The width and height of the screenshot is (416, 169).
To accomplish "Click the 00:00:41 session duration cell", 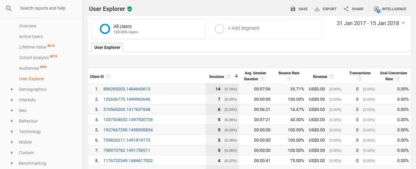I will coord(262,161).
